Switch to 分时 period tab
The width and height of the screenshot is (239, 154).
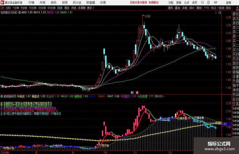tap(8, 8)
